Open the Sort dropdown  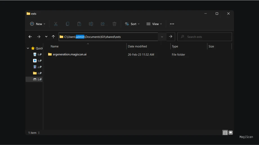tap(132, 24)
